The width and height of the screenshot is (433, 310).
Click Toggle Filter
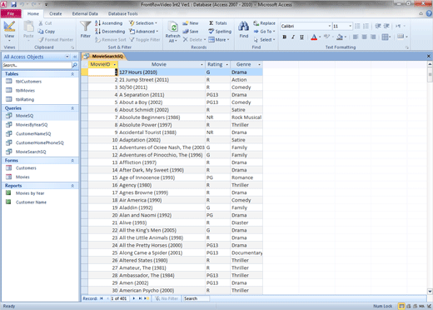(x=145, y=40)
